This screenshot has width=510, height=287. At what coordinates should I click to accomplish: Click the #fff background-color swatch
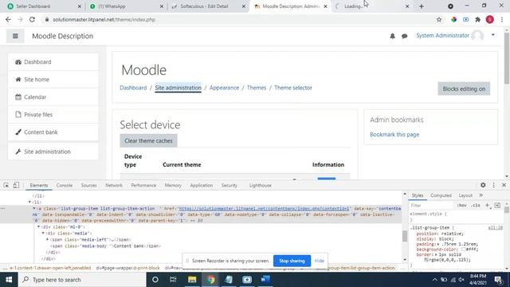click(x=464, y=250)
